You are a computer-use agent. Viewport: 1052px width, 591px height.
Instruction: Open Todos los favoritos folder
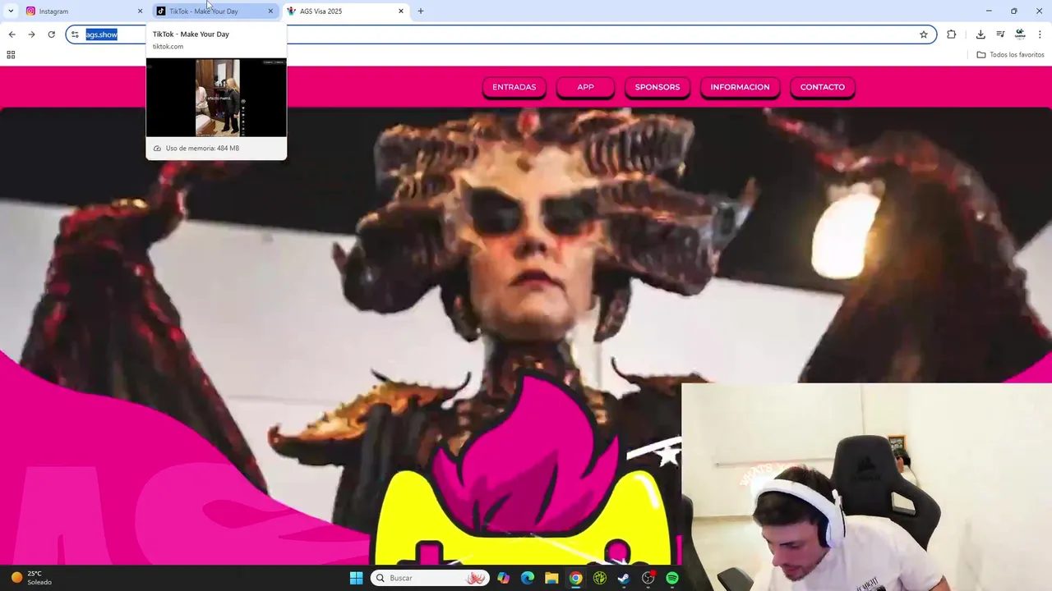pyautogui.click(x=1010, y=55)
